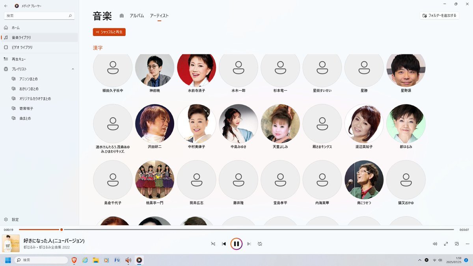
Task: Open artist 藤井隆
Action: tap(238, 183)
